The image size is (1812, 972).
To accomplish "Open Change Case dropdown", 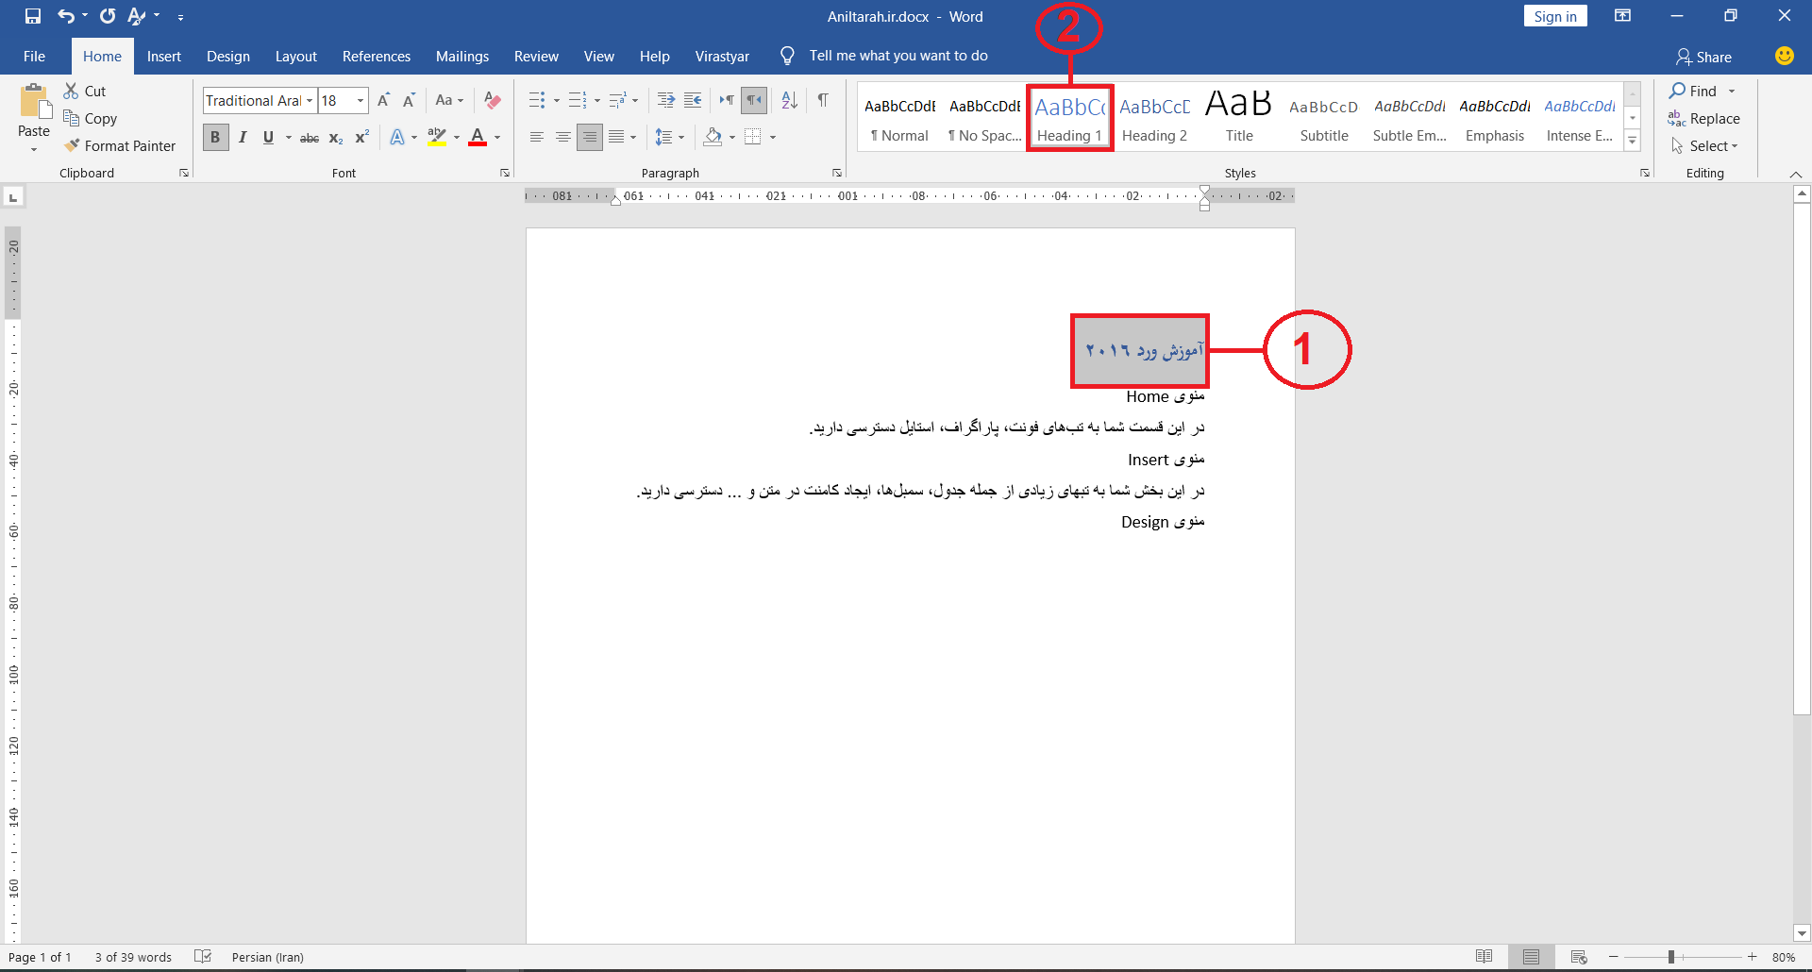I will coord(449,100).
